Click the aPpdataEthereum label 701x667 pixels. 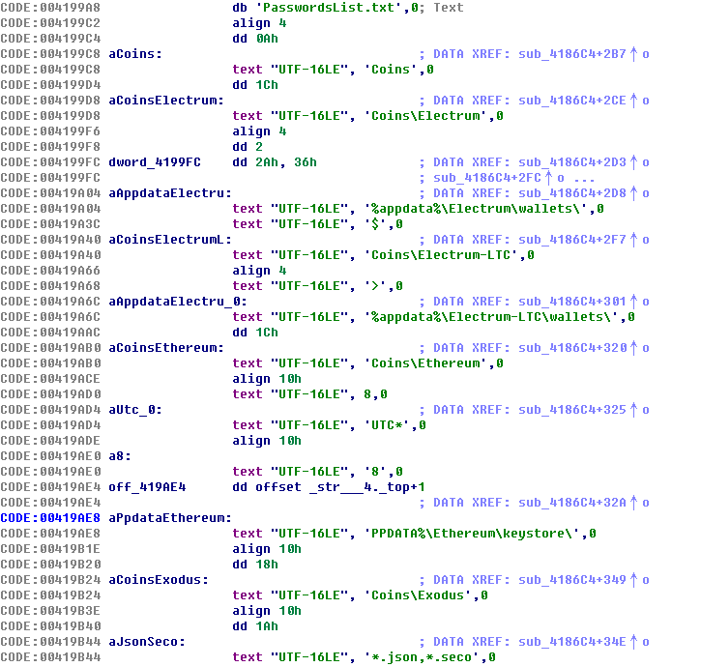170,518
